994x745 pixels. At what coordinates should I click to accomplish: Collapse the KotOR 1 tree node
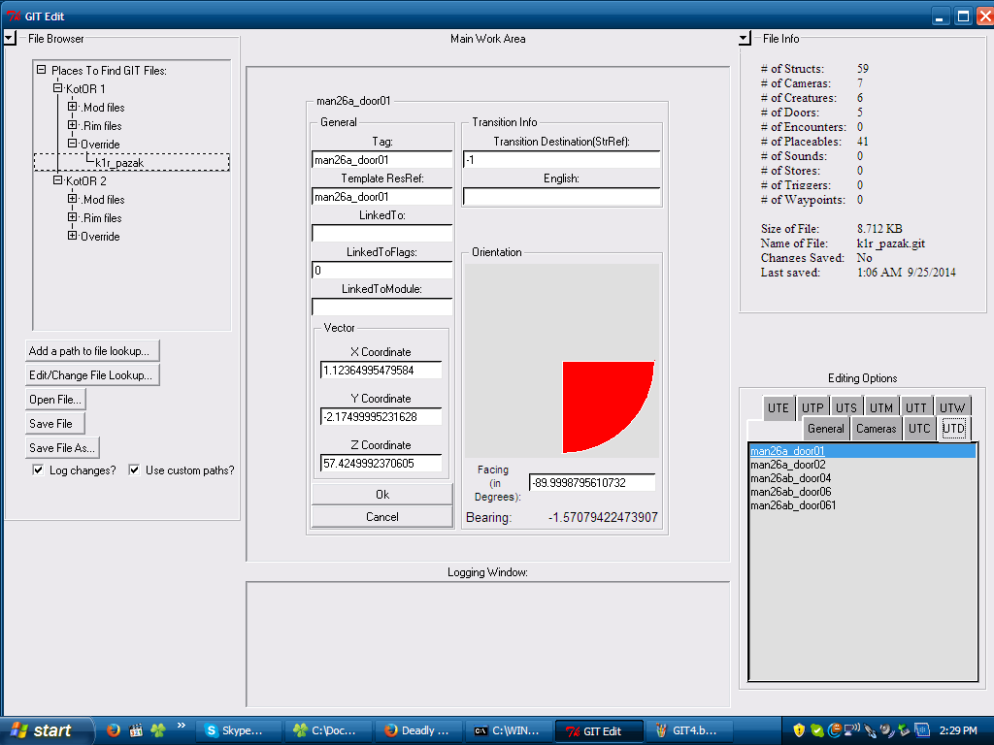pyautogui.click(x=57, y=88)
